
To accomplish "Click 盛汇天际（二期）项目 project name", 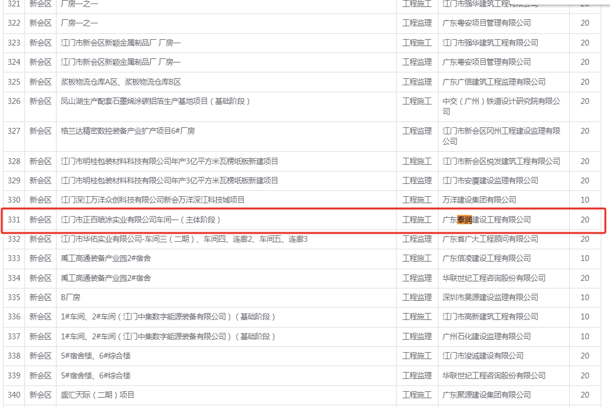I will (97, 395).
